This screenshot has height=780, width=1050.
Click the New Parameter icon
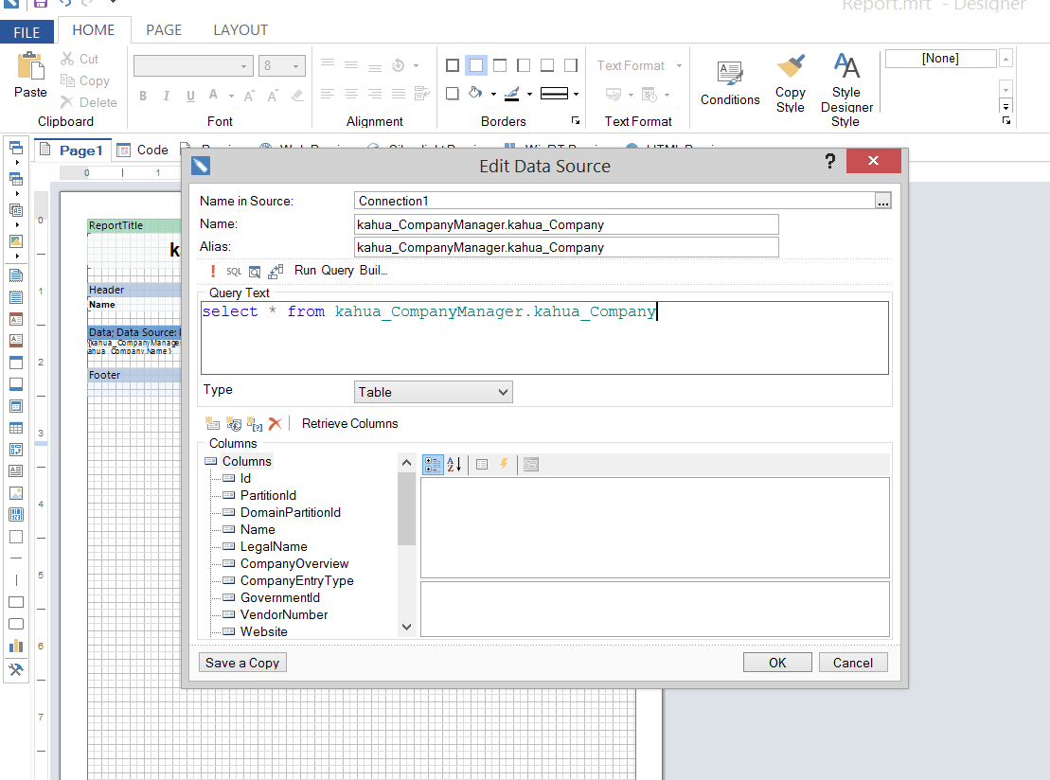pos(255,424)
